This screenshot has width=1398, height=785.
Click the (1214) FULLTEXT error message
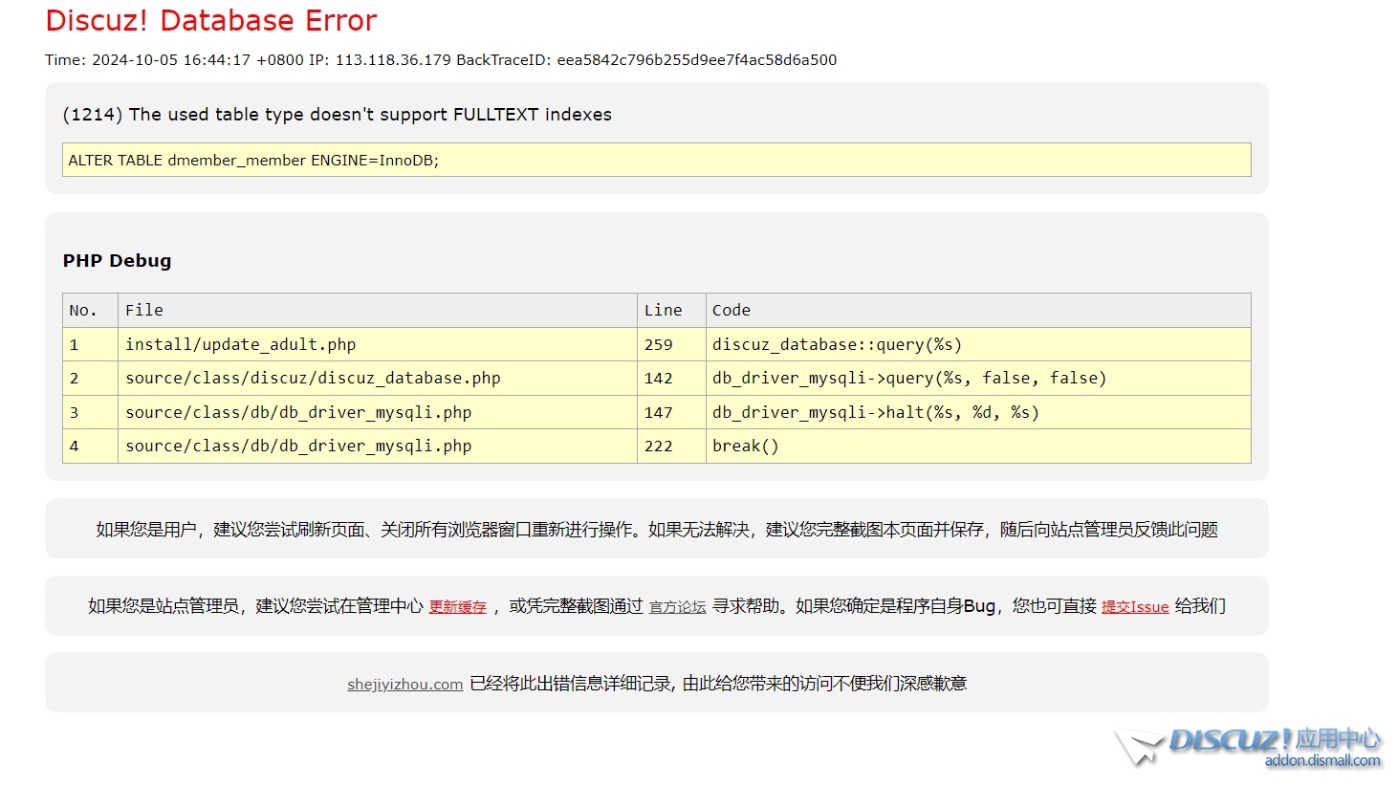(x=337, y=115)
